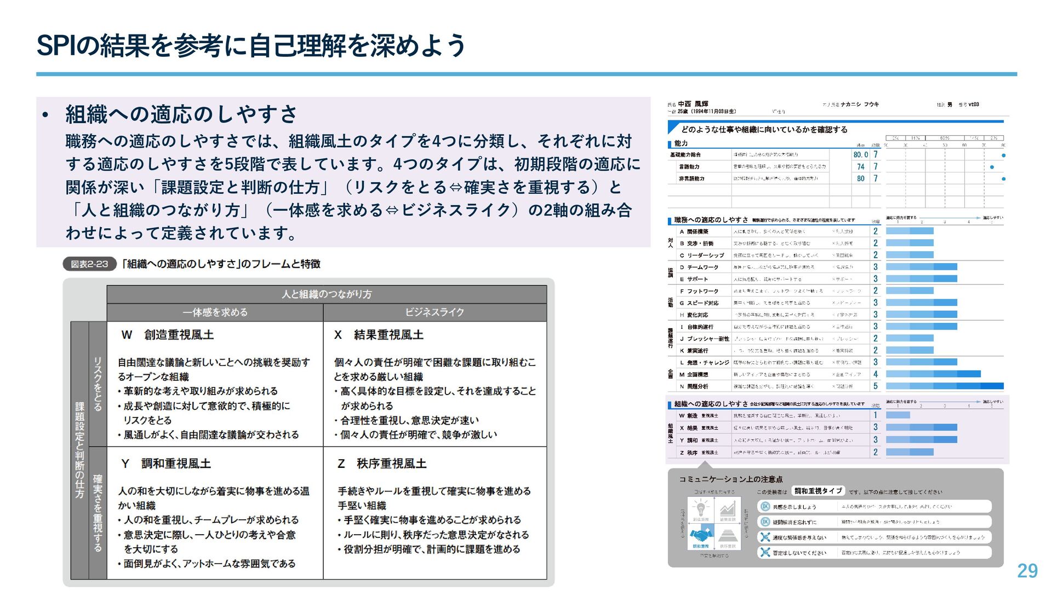Click the G スピード対応 row label
Viewport: 1052px width, 591px height.
(699, 303)
